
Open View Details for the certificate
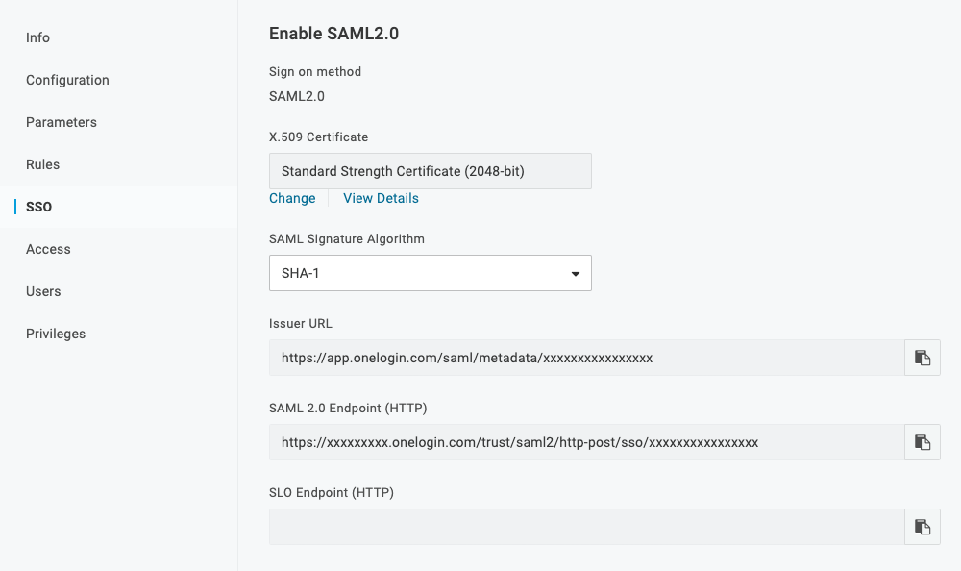pyautogui.click(x=381, y=198)
